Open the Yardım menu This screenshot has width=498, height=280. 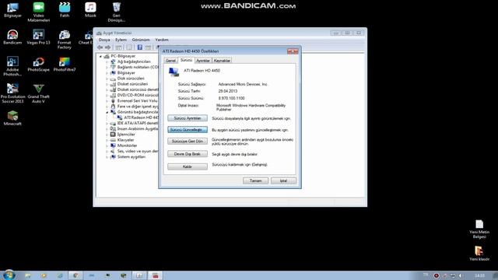click(x=162, y=40)
